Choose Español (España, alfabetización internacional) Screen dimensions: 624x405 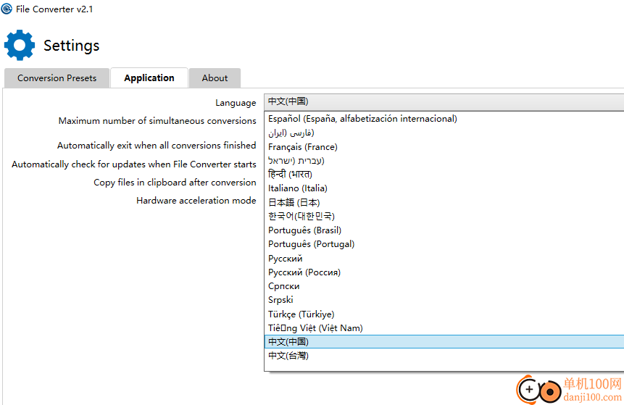pos(444,119)
